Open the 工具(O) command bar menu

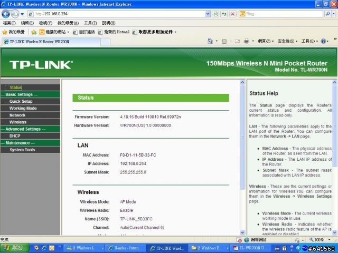(x=309, y=41)
